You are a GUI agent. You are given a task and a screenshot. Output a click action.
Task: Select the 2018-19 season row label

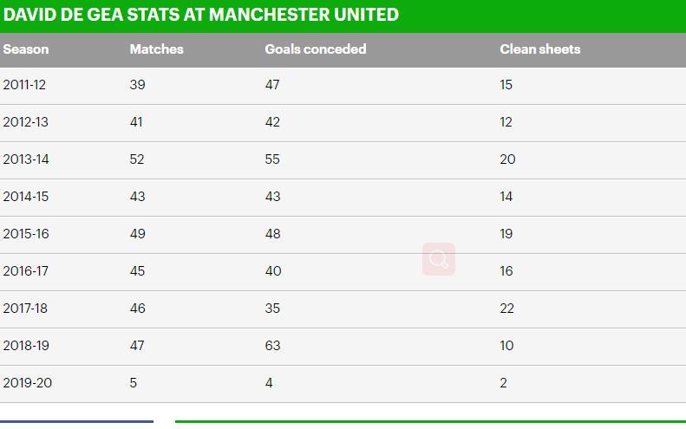click(x=26, y=346)
